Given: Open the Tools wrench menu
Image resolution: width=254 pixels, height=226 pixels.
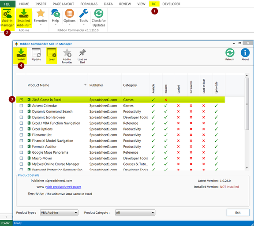Looking at the screenshot, I should pyautogui.click(x=84, y=17).
